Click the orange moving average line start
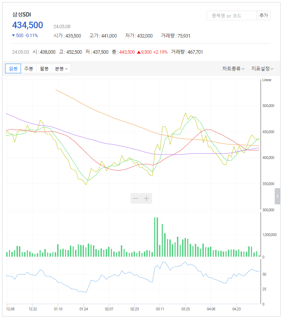The height and width of the screenshot is (321, 284). tap(56, 90)
